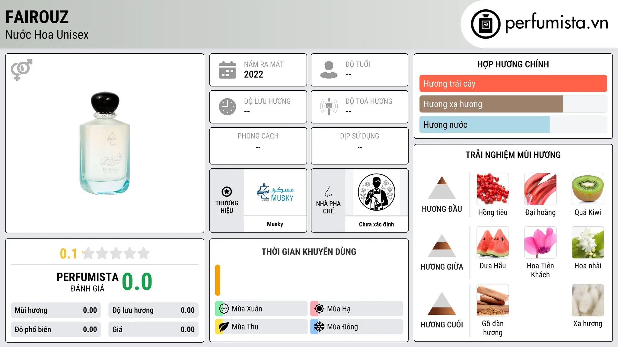Select the Mùa Đông season row

tap(357, 327)
